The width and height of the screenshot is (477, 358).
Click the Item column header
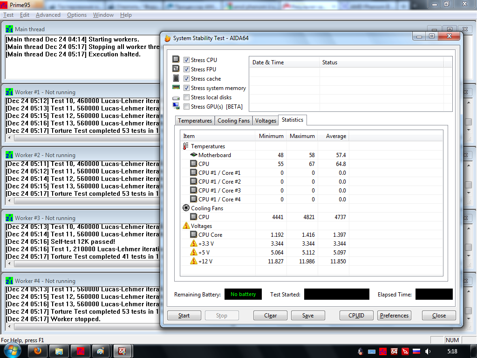(x=218, y=136)
